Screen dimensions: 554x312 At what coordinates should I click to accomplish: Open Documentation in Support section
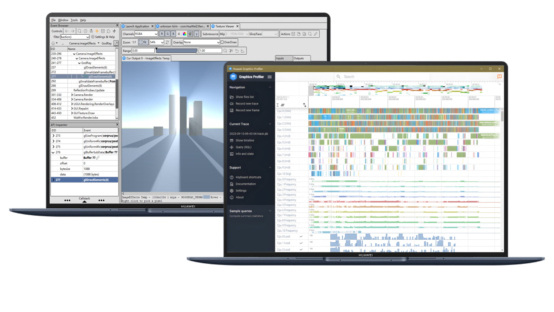(x=246, y=184)
